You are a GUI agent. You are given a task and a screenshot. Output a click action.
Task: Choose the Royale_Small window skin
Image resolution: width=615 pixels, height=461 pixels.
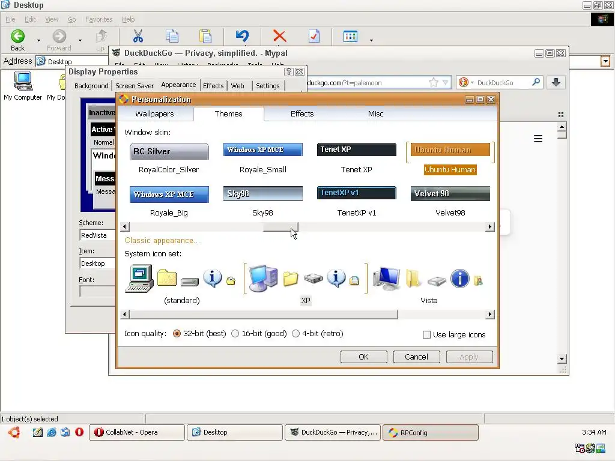coord(263,158)
